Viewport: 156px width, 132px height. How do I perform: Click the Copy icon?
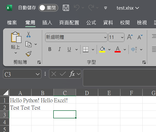(29, 44)
